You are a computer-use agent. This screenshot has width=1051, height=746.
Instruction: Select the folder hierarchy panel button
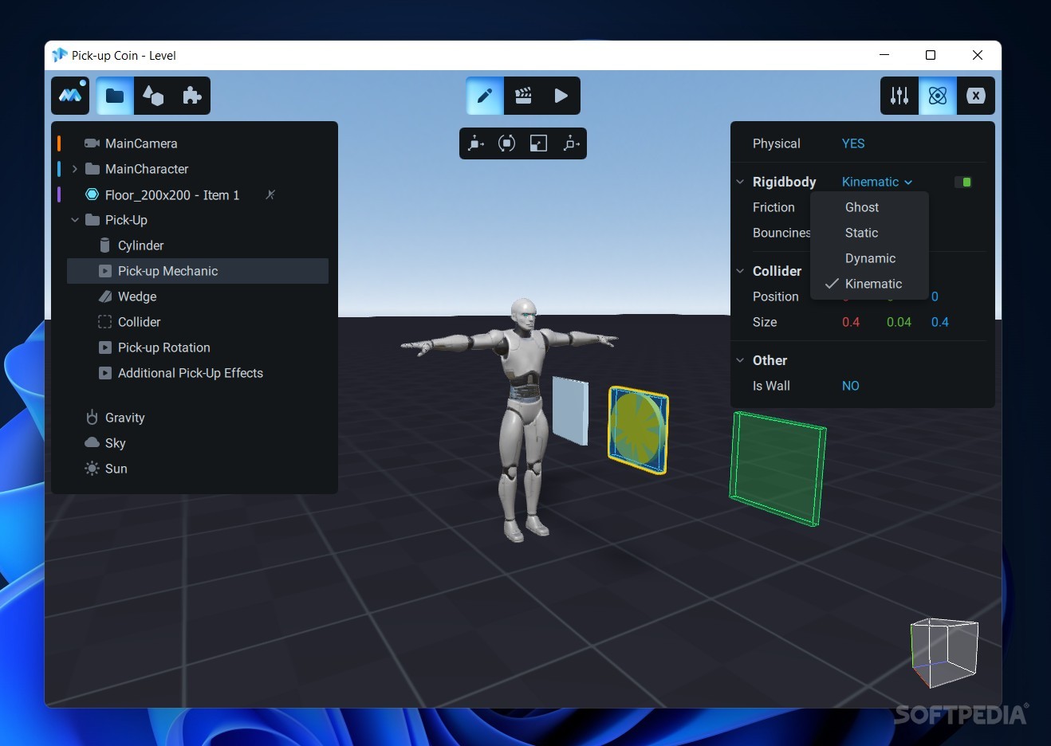click(115, 96)
